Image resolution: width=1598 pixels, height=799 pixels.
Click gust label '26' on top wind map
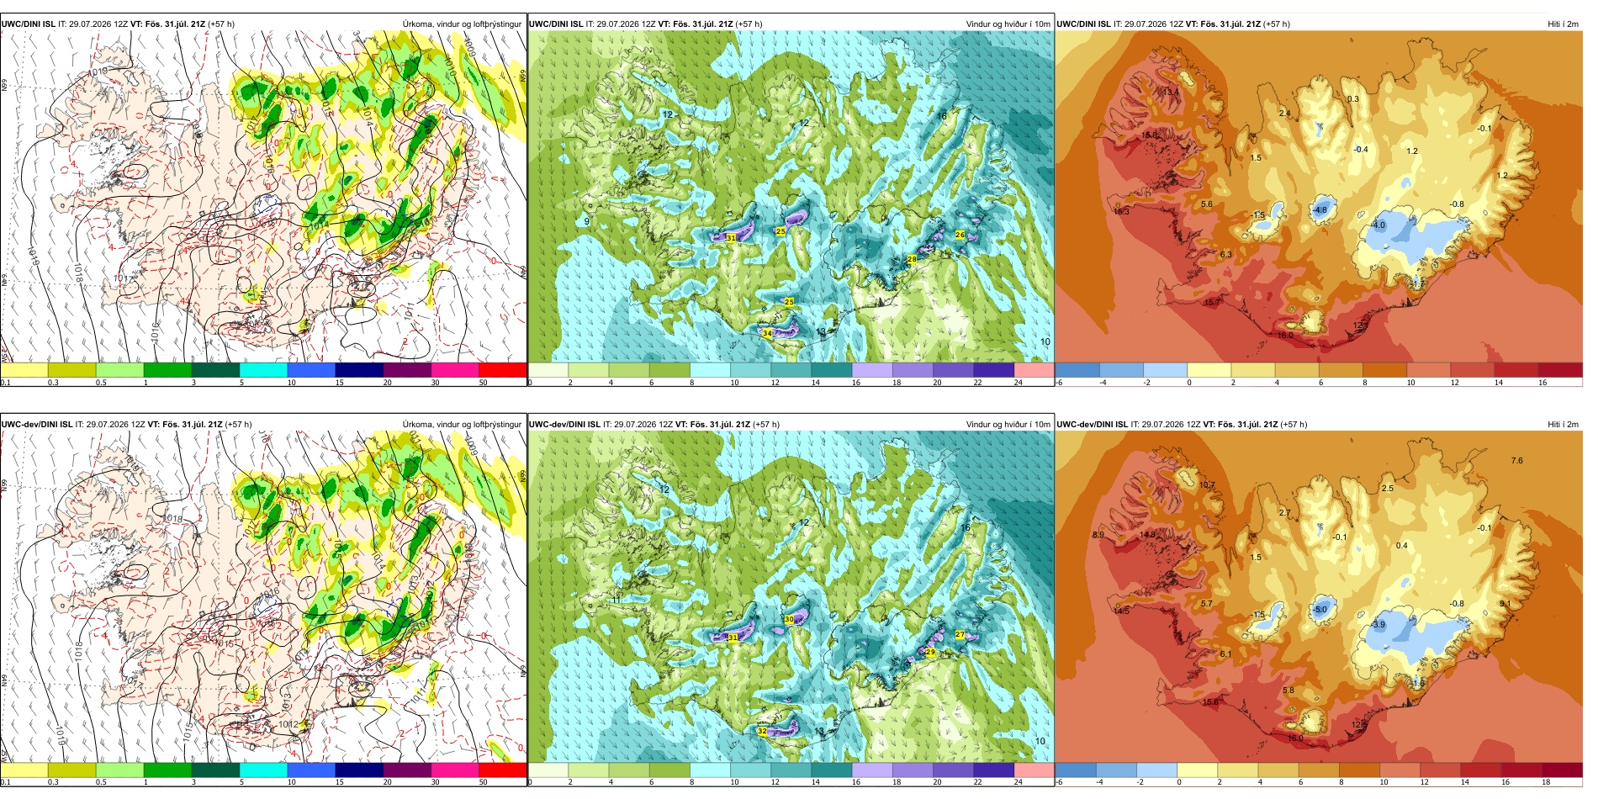click(960, 235)
